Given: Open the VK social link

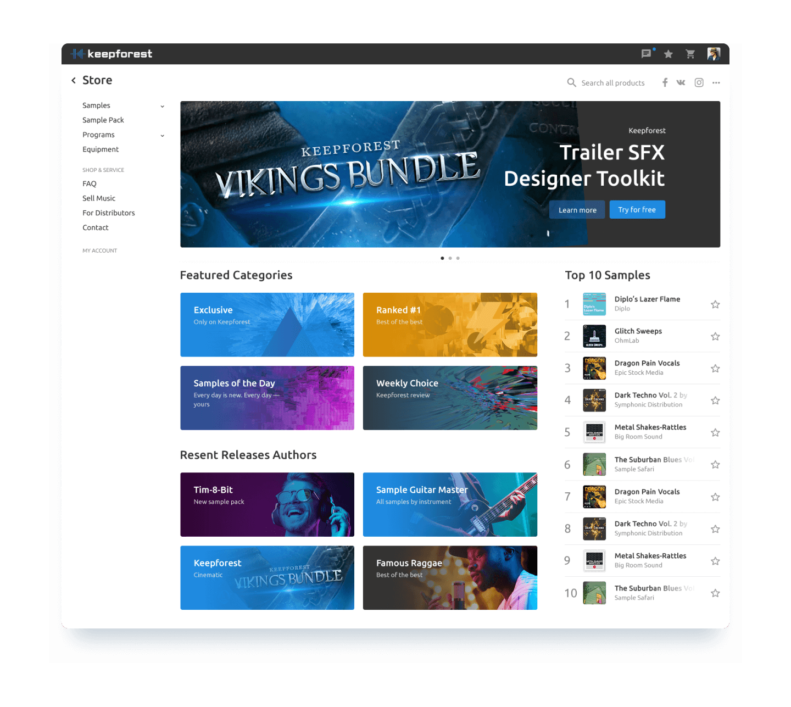Looking at the screenshot, I should pyautogui.click(x=681, y=82).
